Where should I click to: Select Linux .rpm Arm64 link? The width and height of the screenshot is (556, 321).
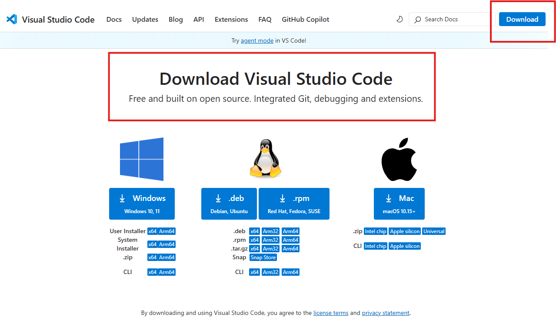pyautogui.click(x=290, y=240)
